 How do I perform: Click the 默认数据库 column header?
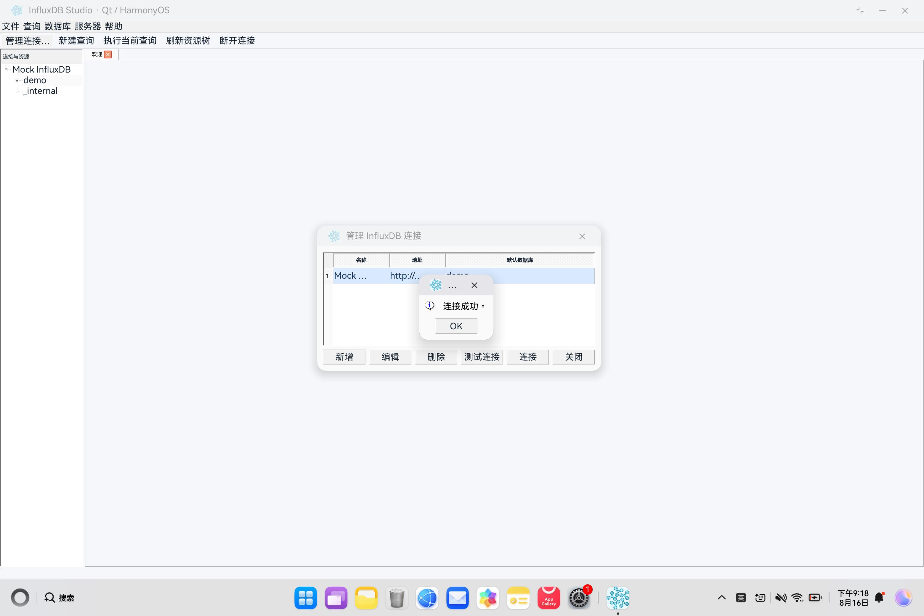coord(520,260)
